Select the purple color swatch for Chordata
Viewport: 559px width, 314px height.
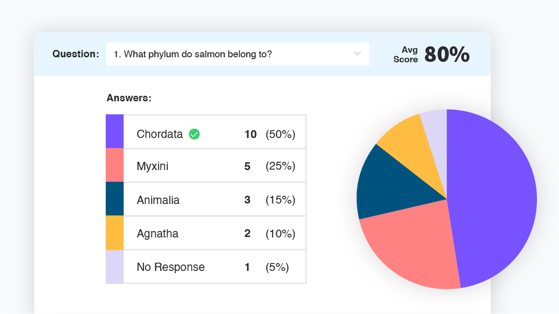pyautogui.click(x=115, y=132)
